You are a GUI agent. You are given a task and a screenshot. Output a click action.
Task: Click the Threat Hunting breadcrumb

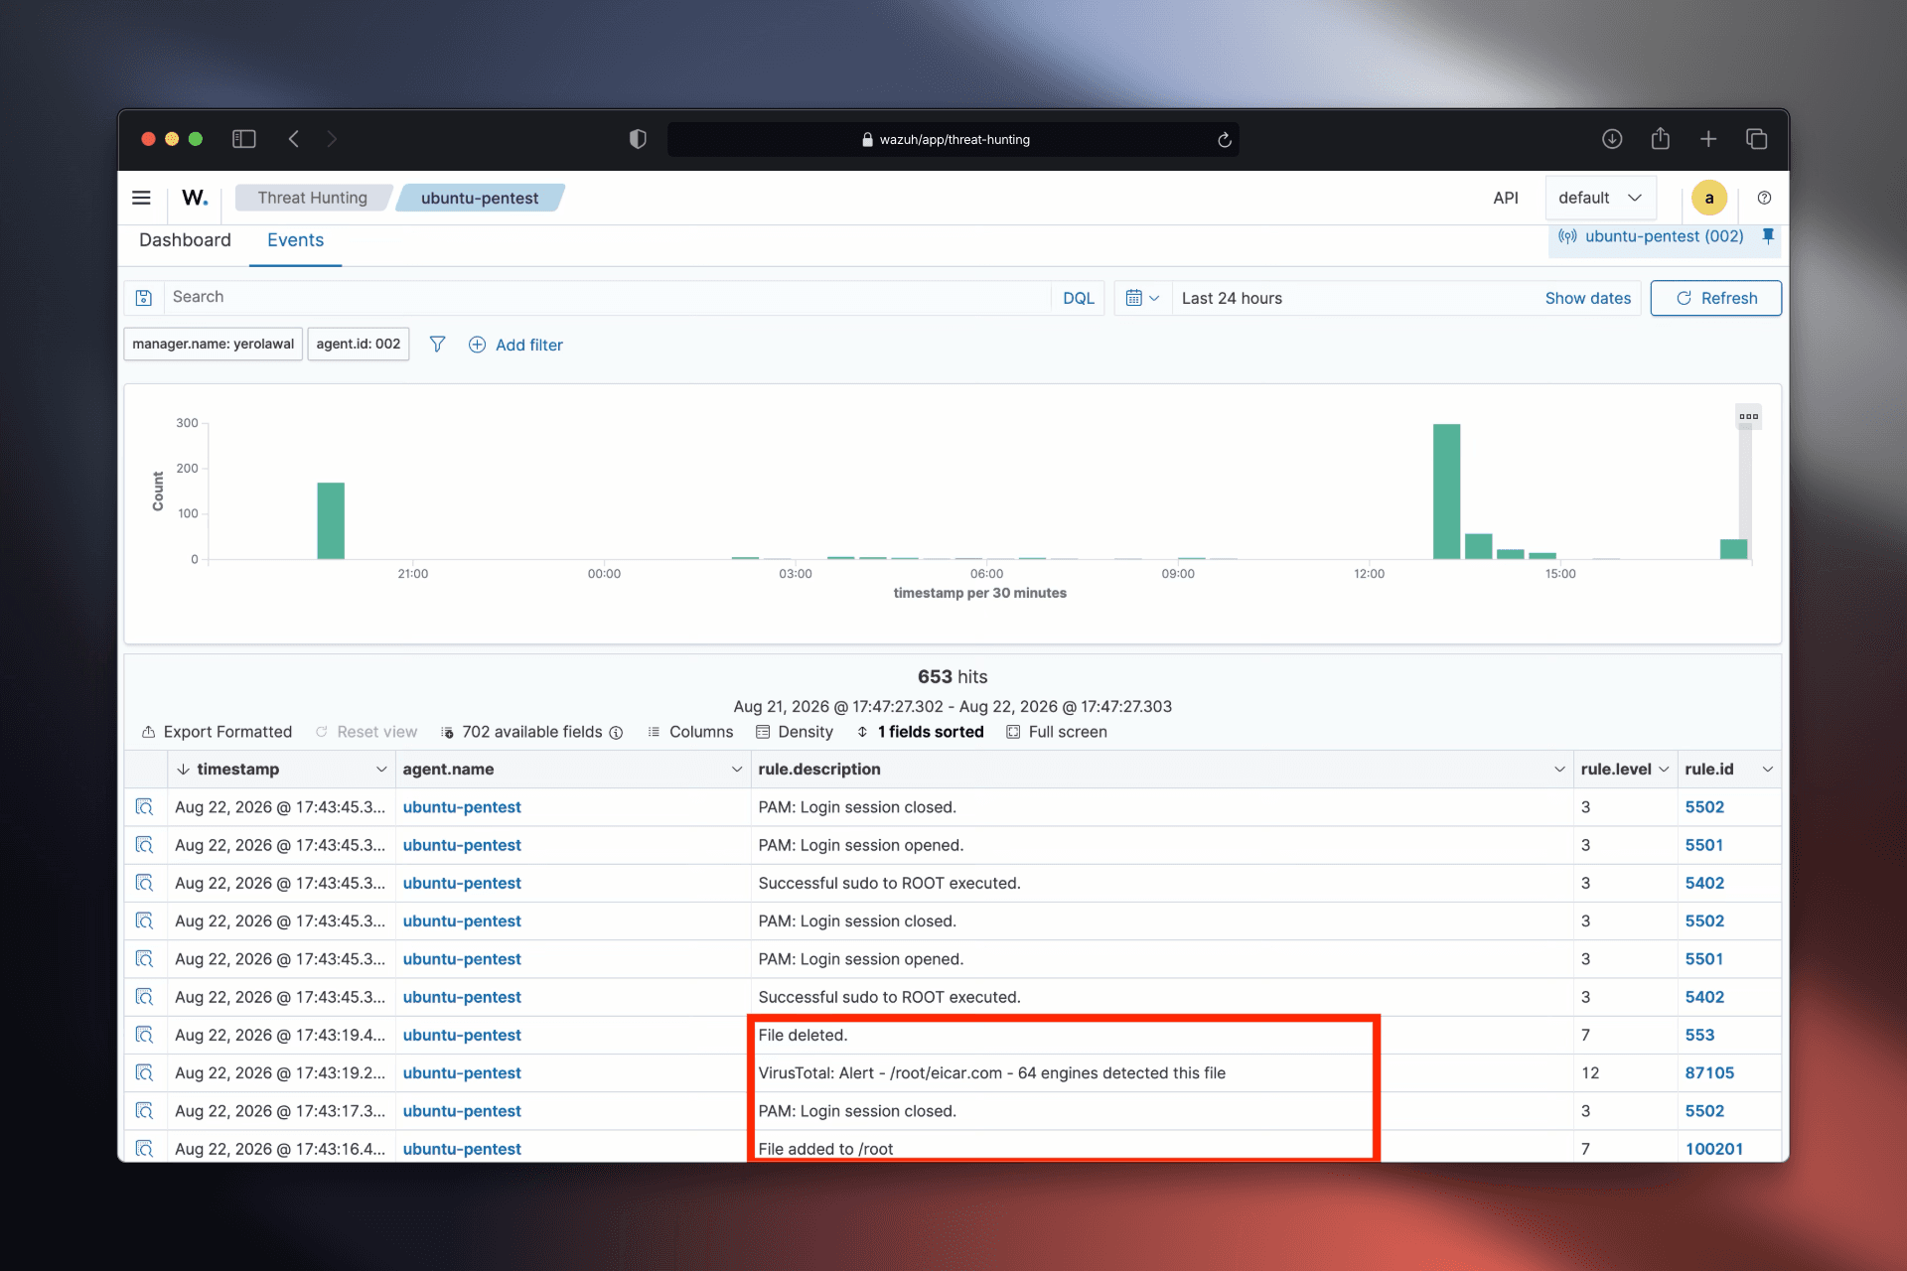(312, 198)
